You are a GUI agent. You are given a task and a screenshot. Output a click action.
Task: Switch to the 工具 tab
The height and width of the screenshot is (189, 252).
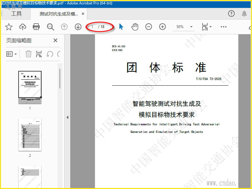[16, 14]
